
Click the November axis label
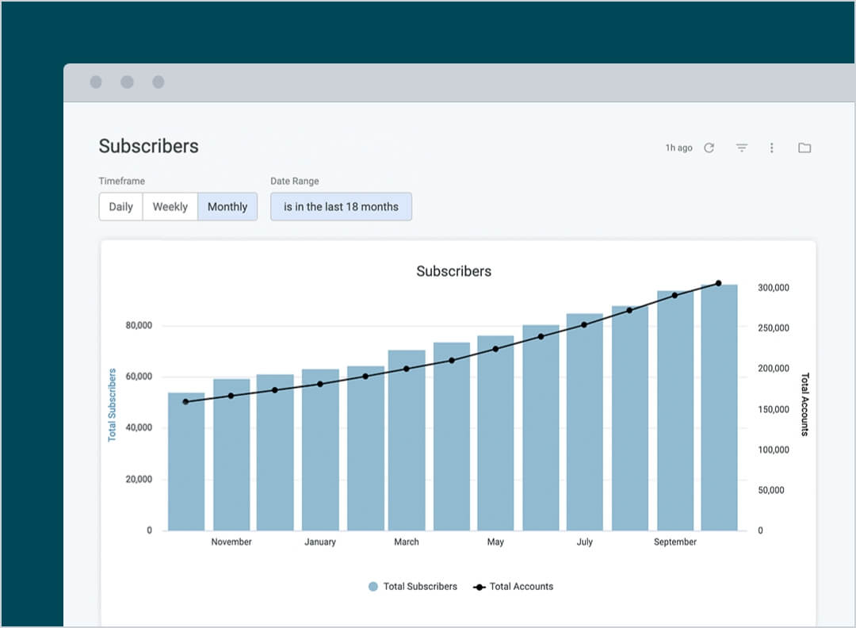point(231,542)
